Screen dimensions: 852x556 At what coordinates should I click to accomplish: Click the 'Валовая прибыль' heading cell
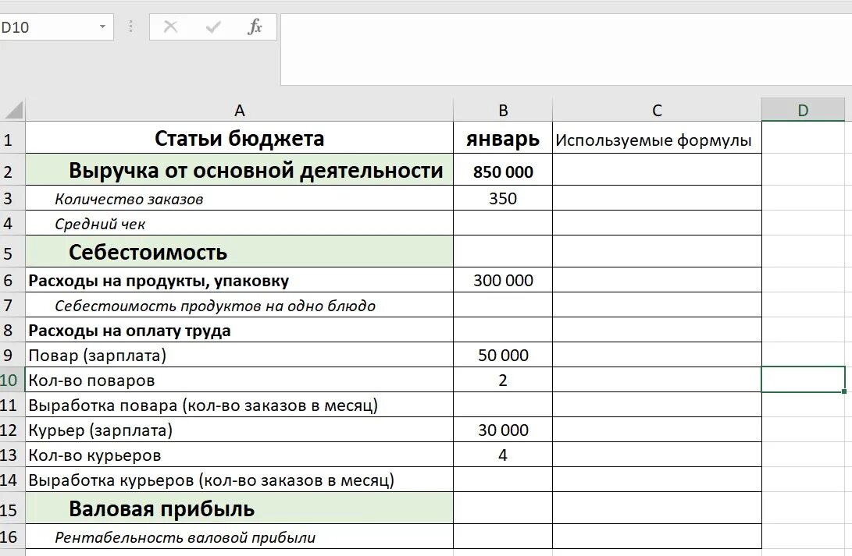pos(239,508)
